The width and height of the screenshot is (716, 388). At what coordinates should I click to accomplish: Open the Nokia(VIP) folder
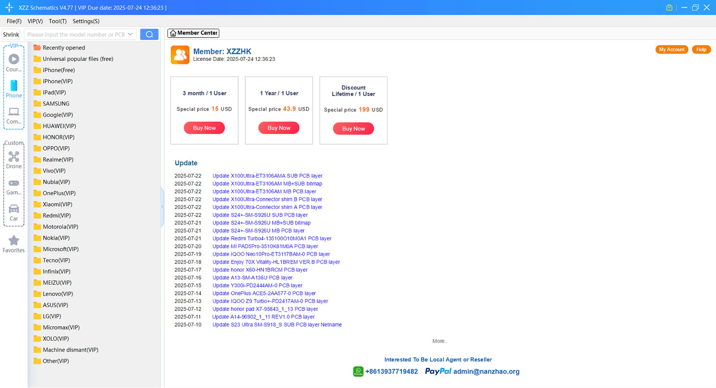[51, 238]
